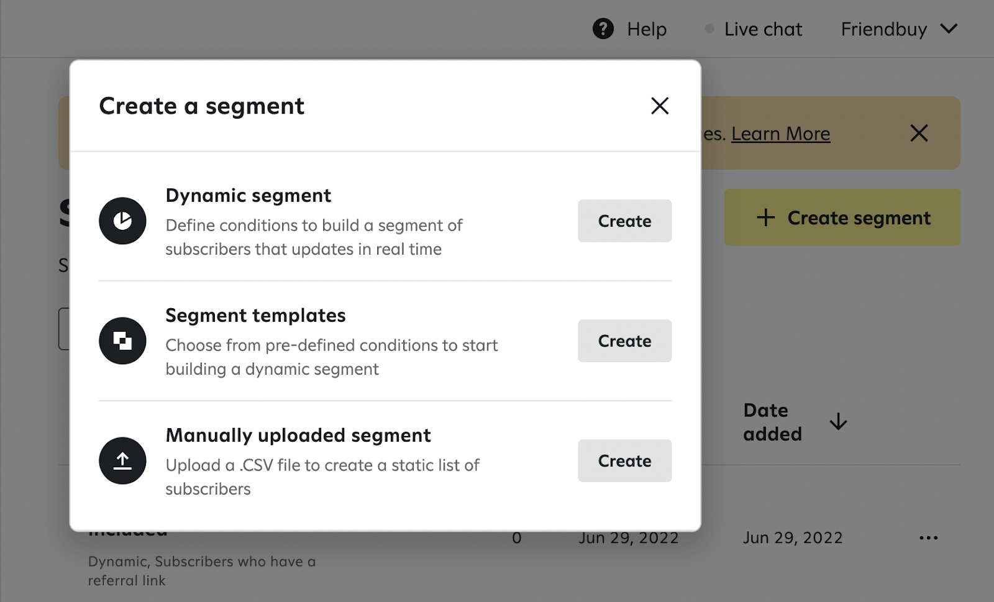Open Live chat
The height and width of the screenshot is (602, 994).
point(763,29)
